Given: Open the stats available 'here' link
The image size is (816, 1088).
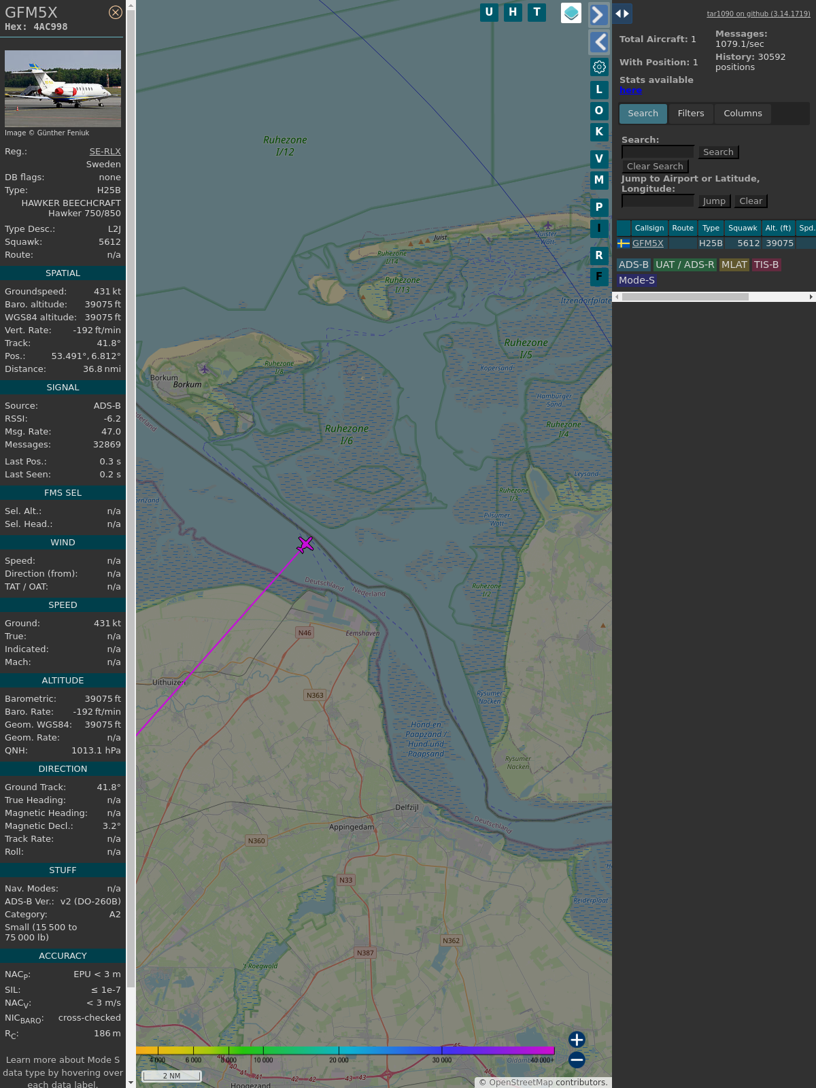Looking at the screenshot, I should pyautogui.click(x=630, y=90).
